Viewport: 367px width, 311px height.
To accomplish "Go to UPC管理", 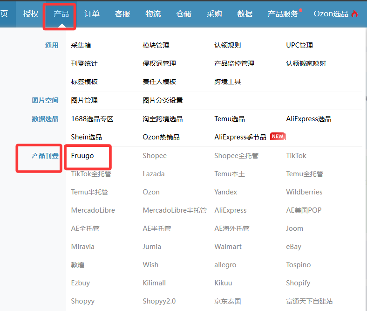I will point(299,45).
